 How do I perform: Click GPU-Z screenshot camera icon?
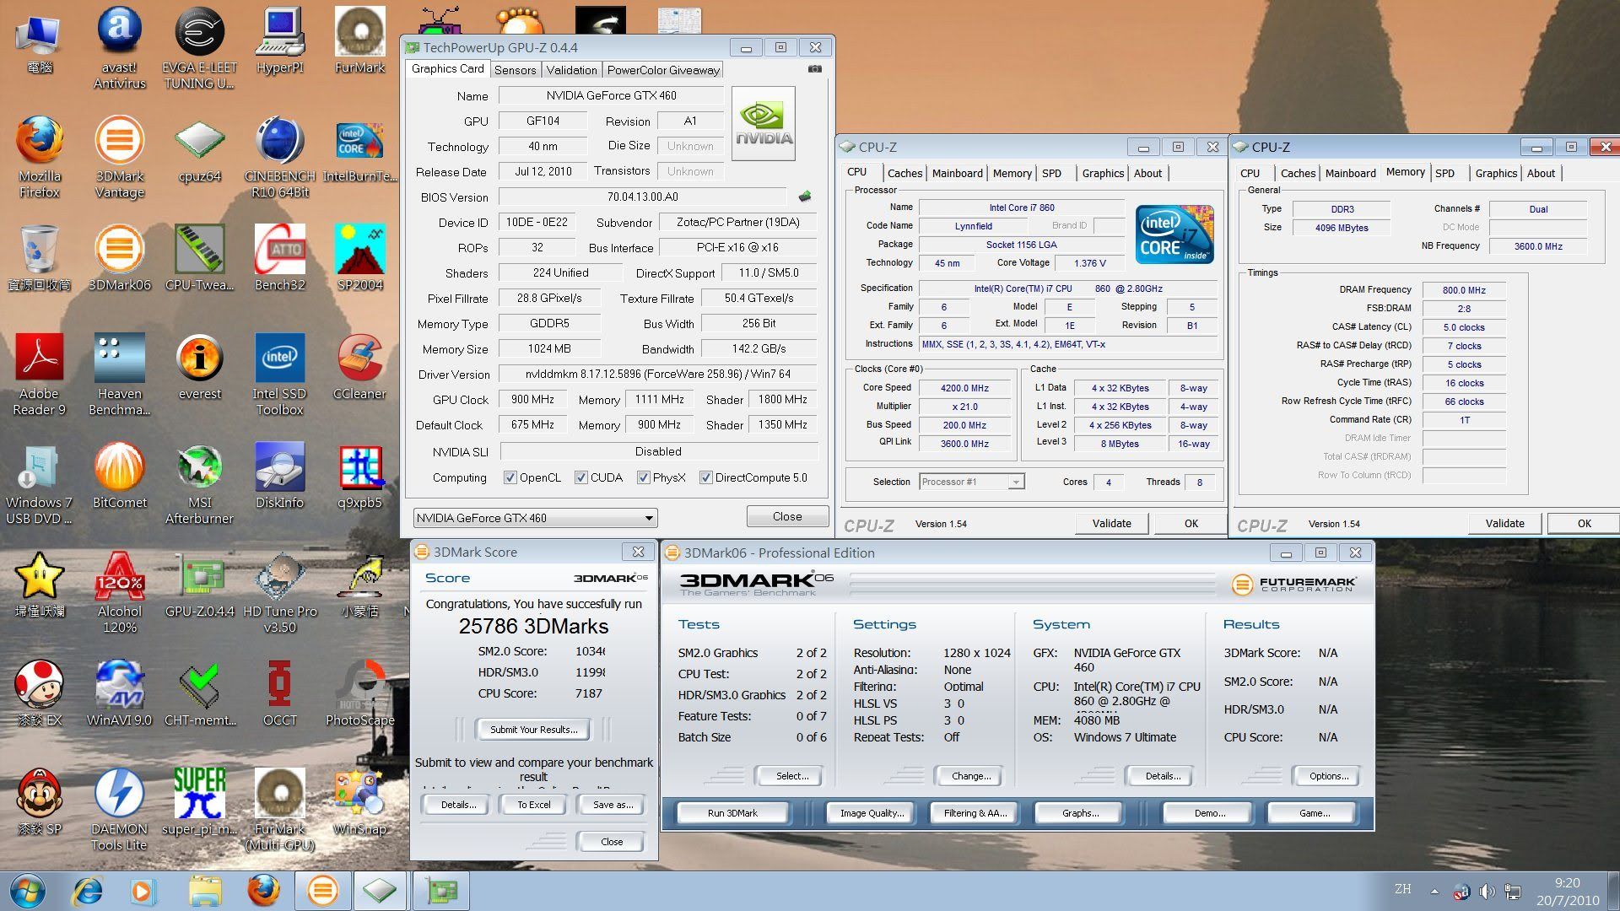coord(814,69)
